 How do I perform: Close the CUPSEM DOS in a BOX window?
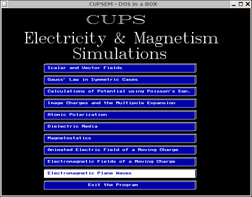pos(248,4)
